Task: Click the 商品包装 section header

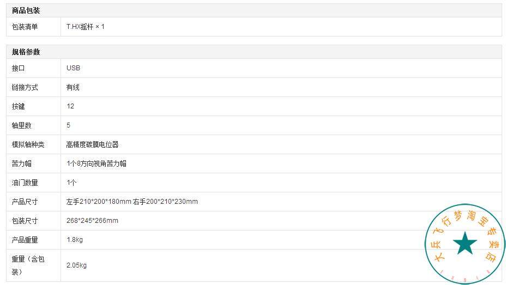Action: tap(26, 11)
